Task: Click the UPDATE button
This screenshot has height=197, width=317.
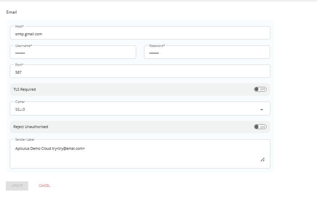Action: 17,185
